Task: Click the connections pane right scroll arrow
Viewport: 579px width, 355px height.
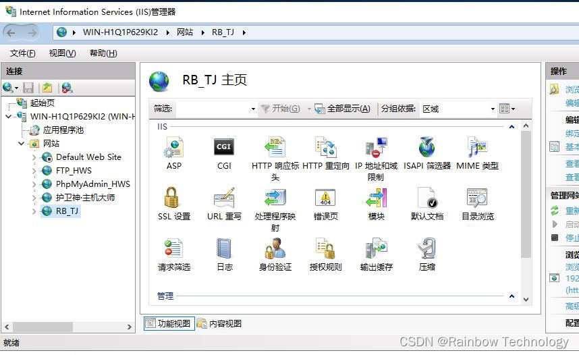Action: coord(130,327)
